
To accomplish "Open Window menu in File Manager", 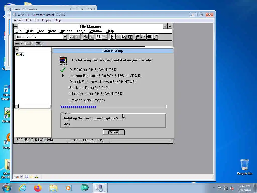I will click(96, 31).
